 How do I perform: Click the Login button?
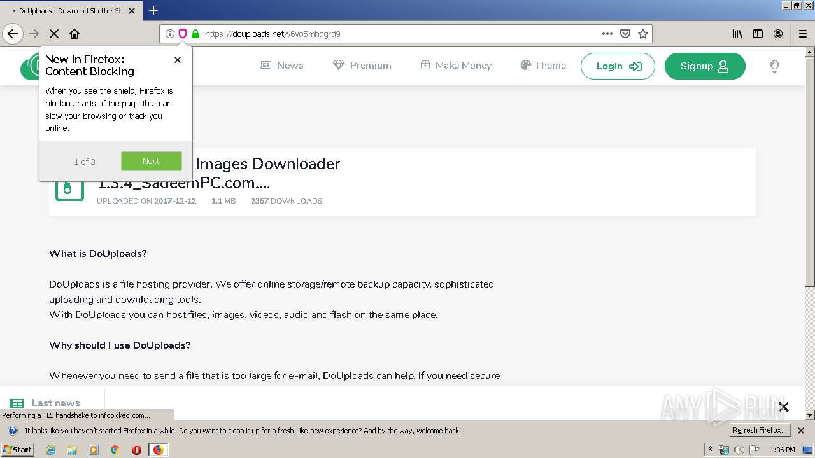click(618, 66)
